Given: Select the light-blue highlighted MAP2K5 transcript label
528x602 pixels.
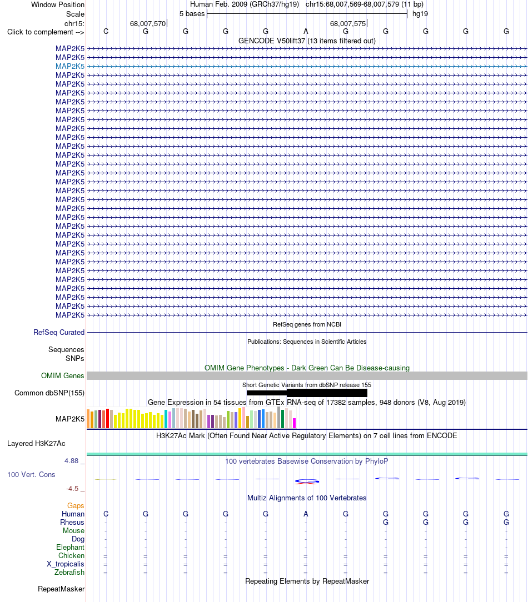Looking at the screenshot, I should pos(70,67).
